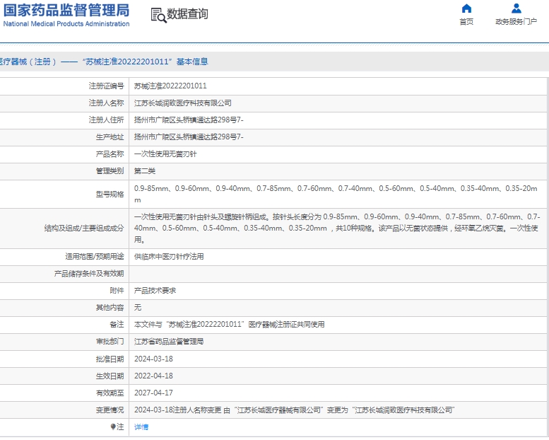Select registration number 苏械注准20222201011 value

(170, 86)
